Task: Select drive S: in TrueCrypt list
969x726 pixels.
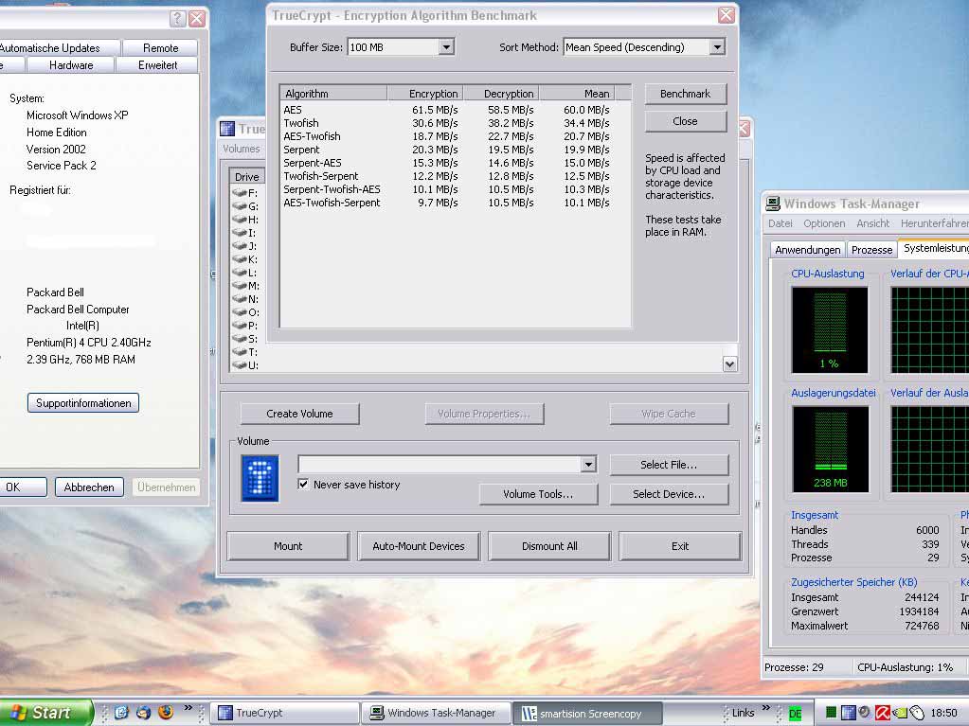Action: tap(246, 339)
